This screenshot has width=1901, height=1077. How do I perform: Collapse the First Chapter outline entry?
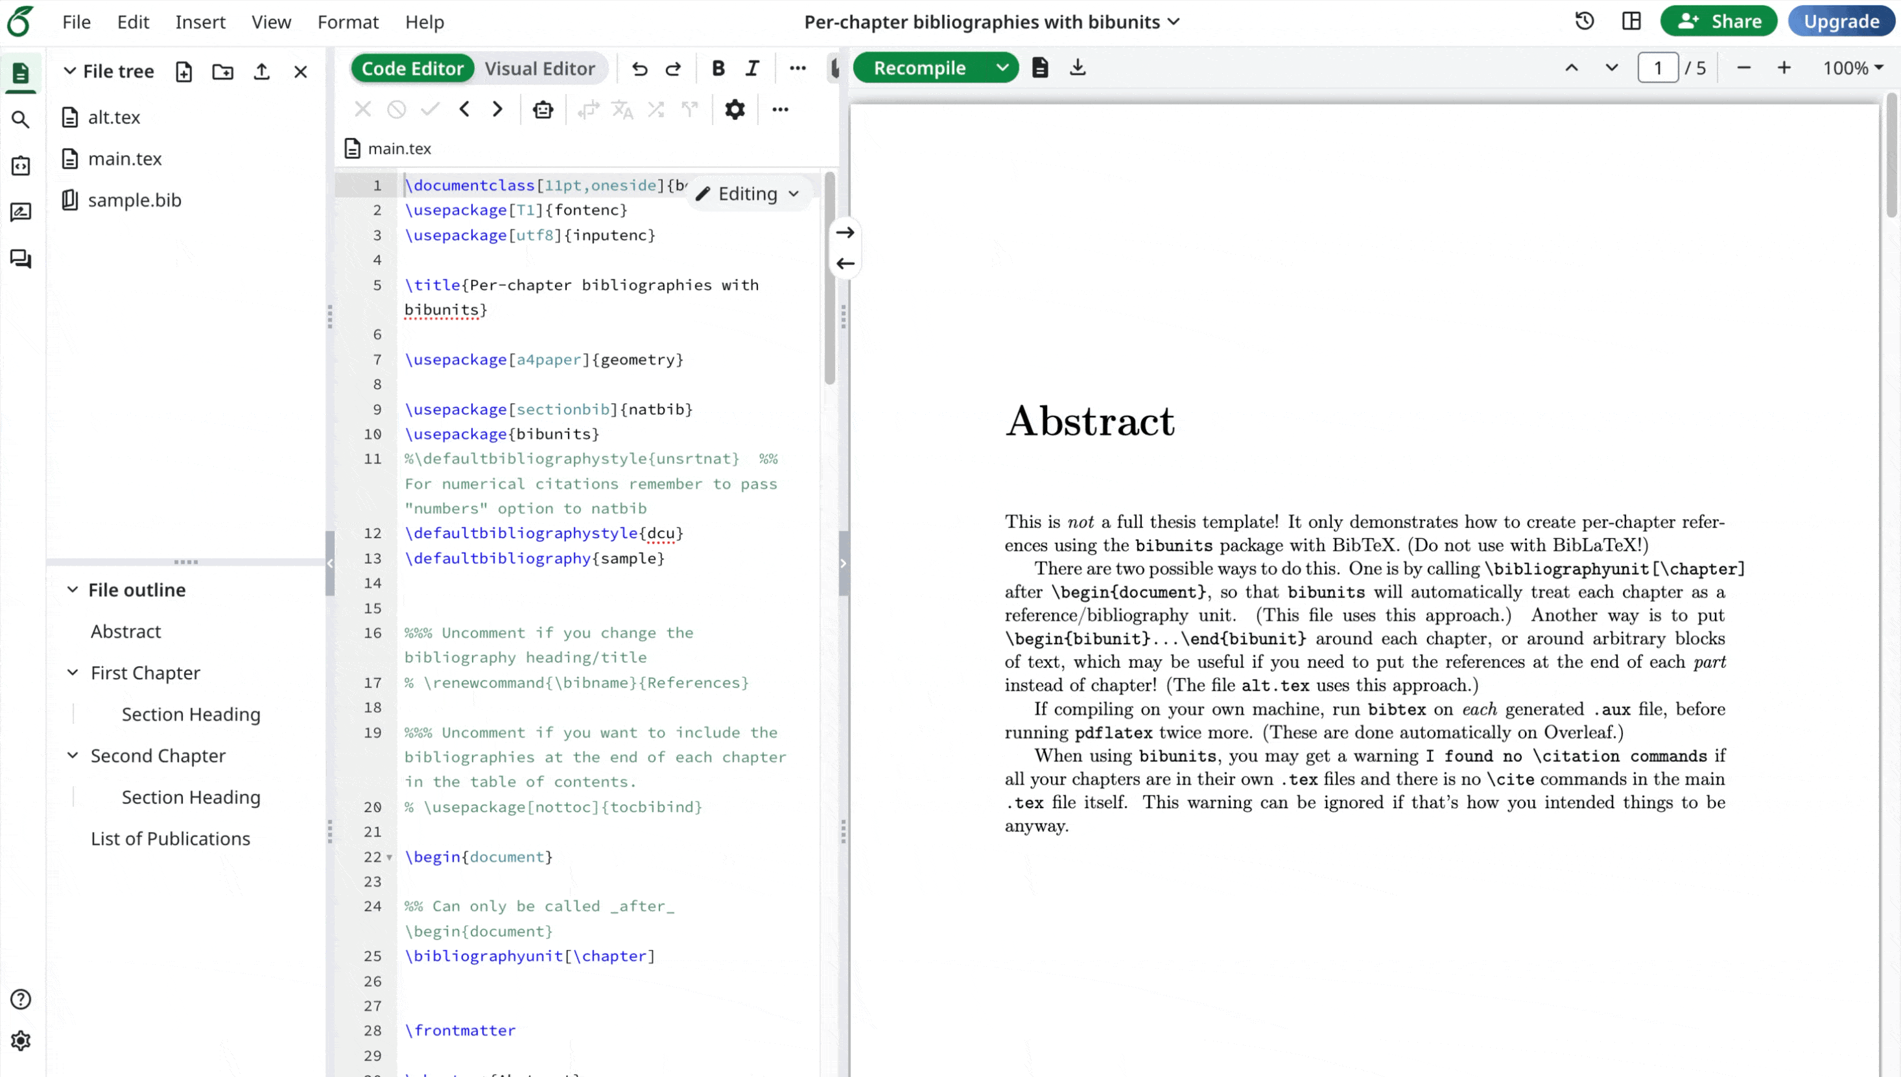pos(73,673)
